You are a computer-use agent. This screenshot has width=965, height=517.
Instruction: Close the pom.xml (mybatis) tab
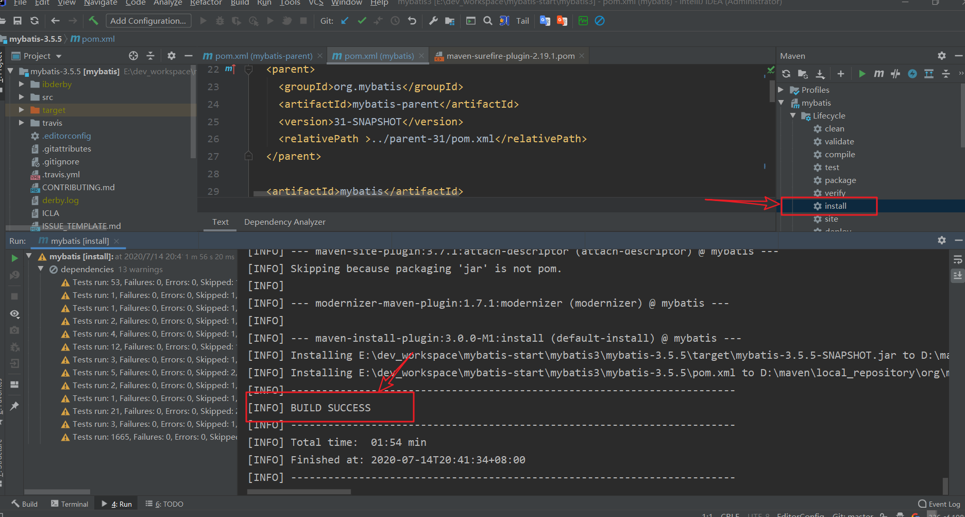(x=421, y=56)
